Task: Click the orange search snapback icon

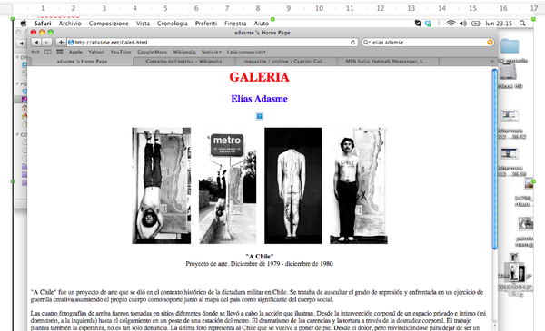Action: click(x=490, y=43)
